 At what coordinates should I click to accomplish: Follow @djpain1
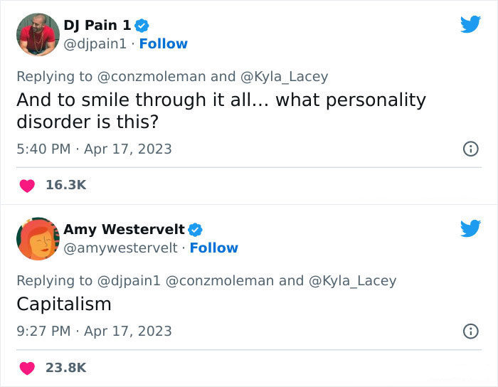164,44
